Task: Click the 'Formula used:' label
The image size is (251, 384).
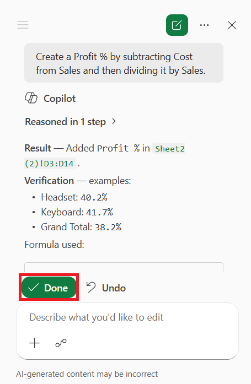Action: pos(55,245)
